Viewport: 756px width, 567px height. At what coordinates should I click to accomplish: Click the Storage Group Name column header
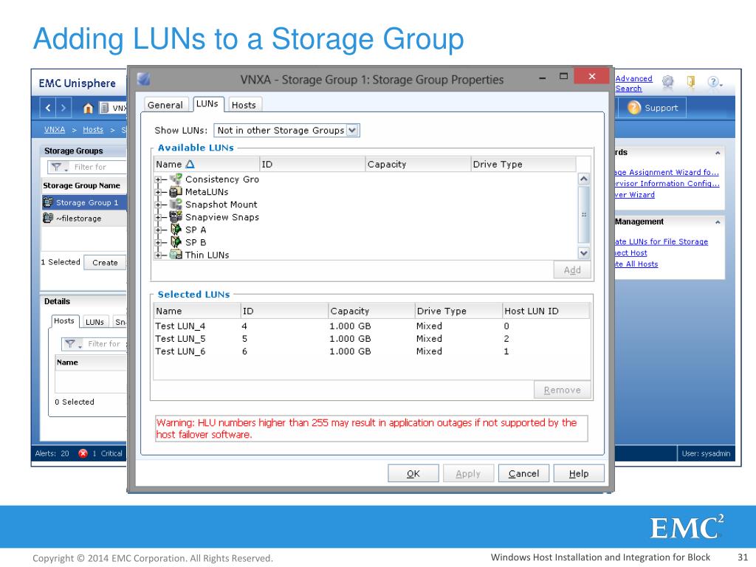pyautogui.click(x=84, y=185)
